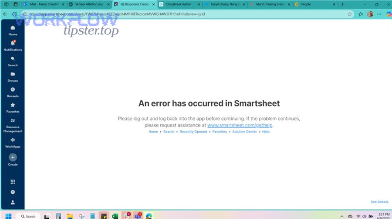
Task: Open www.smartsheet.com/gethelp link
Action: 240,125
